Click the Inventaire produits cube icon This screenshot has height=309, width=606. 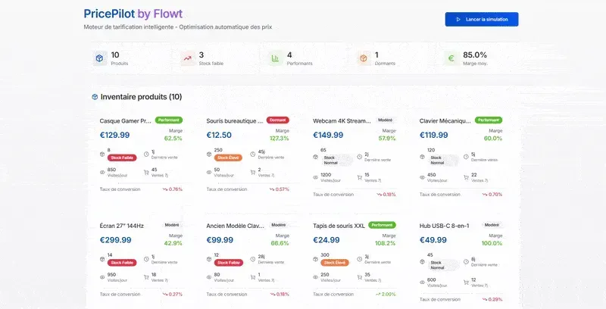(95, 97)
